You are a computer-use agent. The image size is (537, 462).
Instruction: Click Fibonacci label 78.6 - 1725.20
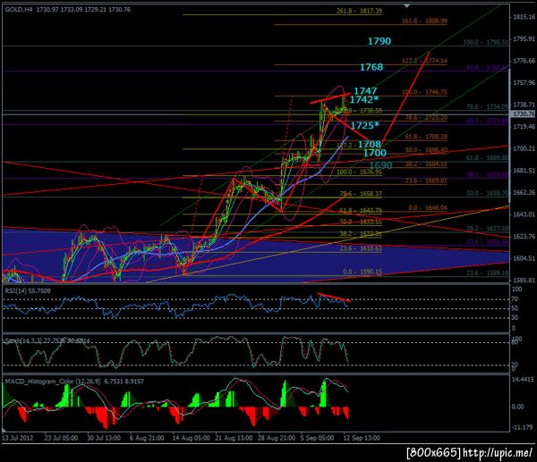click(x=426, y=117)
